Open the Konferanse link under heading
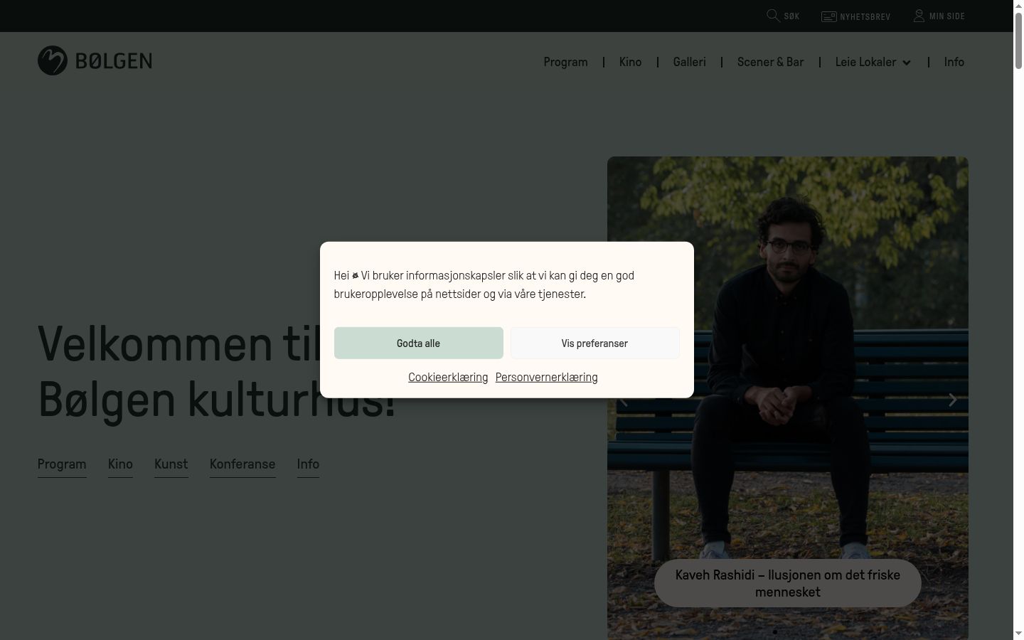Image resolution: width=1024 pixels, height=640 pixels. pyautogui.click(x=242, y=464)
